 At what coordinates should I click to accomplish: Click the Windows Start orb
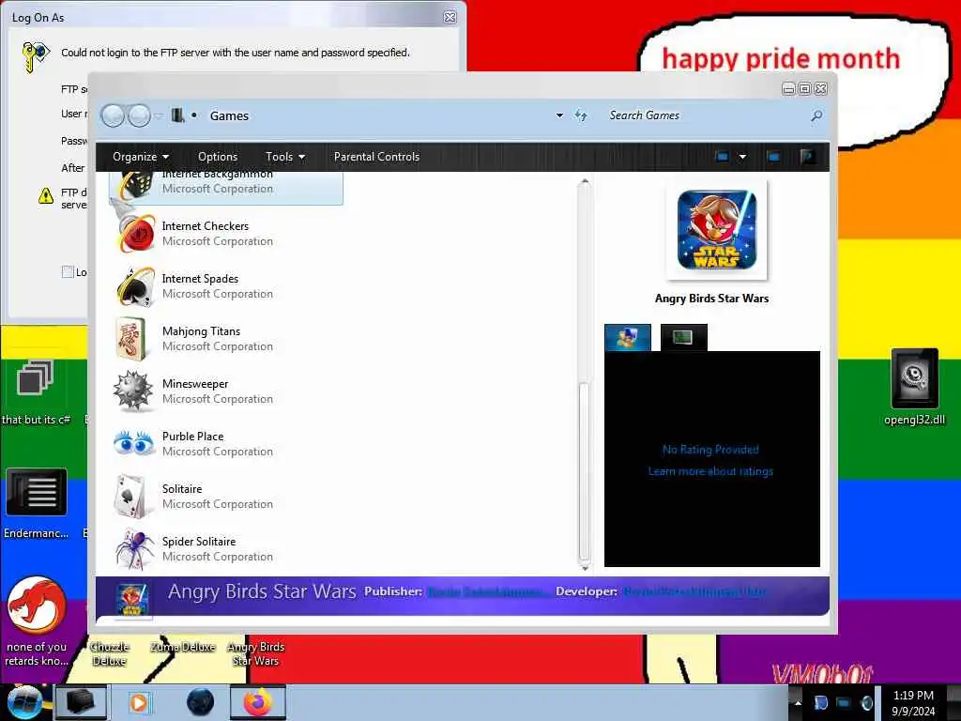[x=23, y=702]
